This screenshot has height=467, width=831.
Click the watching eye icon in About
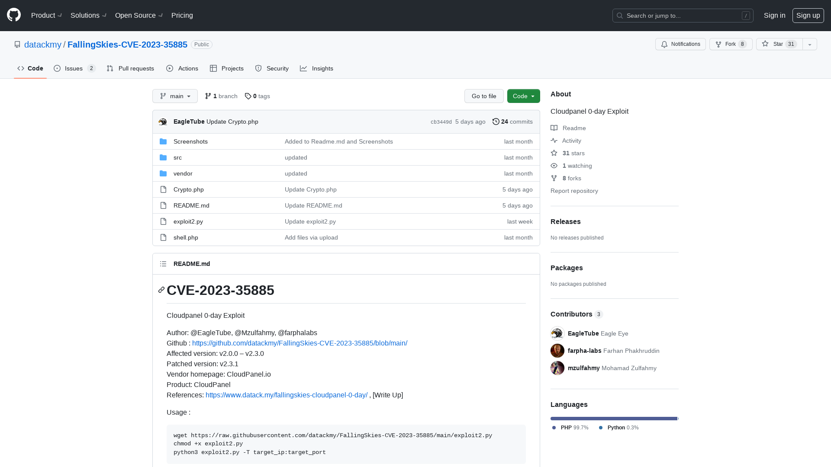pyautogui.click(x=554, y=166)
